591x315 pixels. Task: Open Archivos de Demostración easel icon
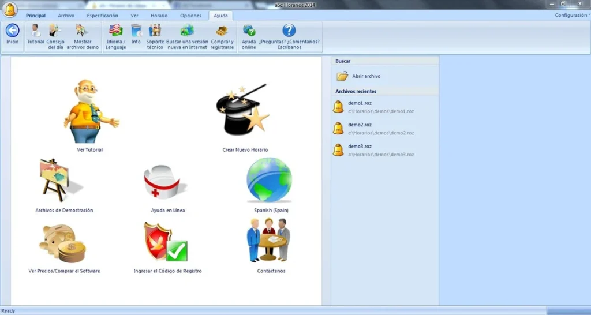[x=57, y=181]
